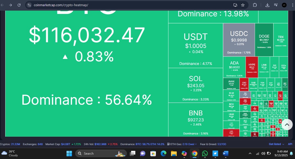The image size is (295, 159).
Task: Open volume control in system tray
Action: [263, 154]
